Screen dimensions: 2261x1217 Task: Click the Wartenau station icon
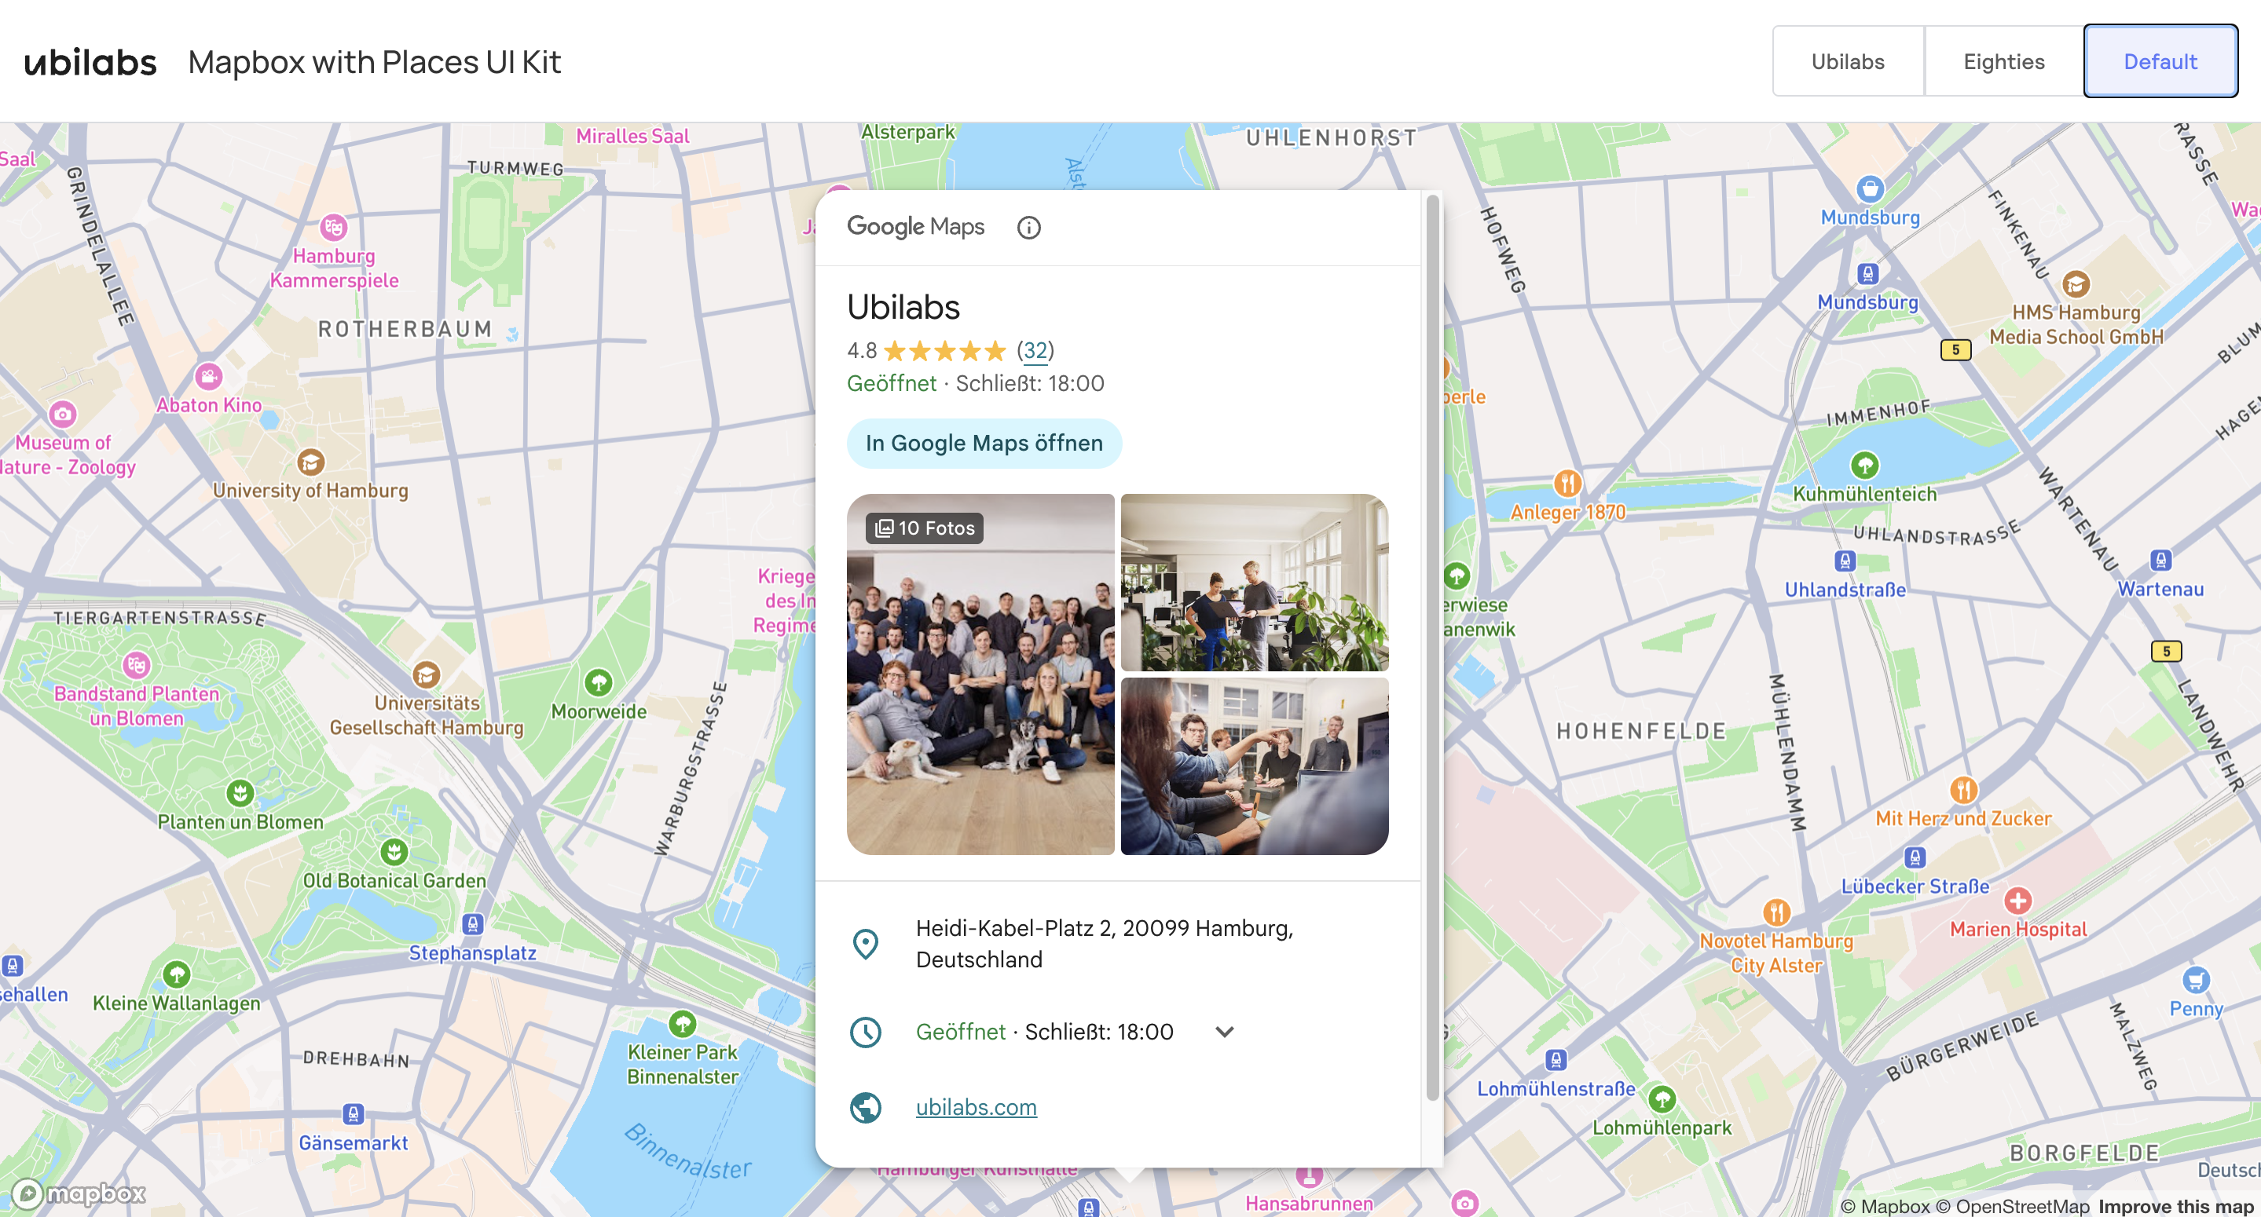coord(2161,560)
